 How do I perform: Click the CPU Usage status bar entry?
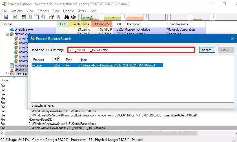(x=15, y=139)
